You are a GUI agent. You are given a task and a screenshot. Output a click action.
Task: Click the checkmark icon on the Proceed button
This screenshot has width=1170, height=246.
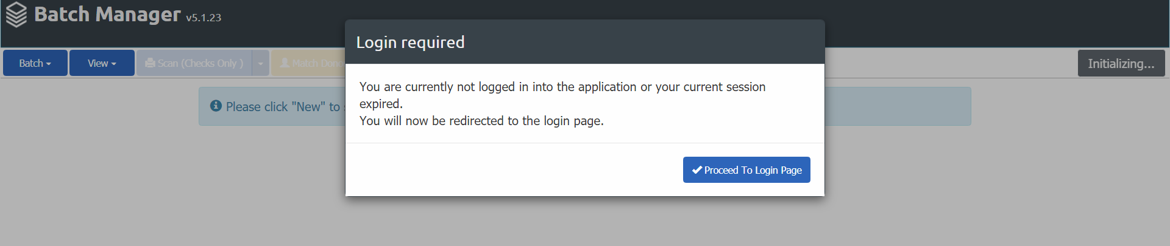tap(697, 170)
